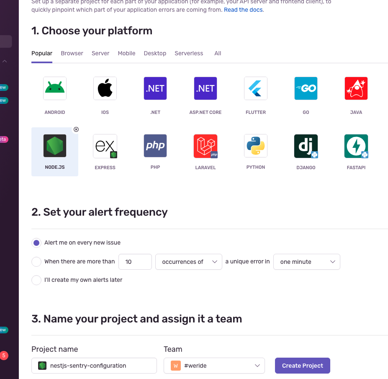Image resolution: width=388 pixels, height=379 pixels.
Task: Remove the selected Node.js platform
Action: pos(76,129)
